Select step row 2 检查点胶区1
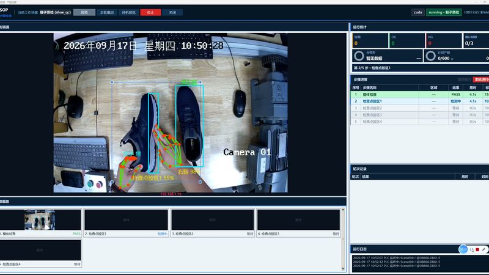Image resolution: width=489 pixels, height=275 pixels. pyautogui.click(x=419, y=101)
